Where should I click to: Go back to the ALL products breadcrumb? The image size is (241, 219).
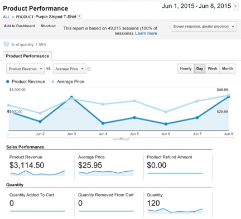[6, 17]
